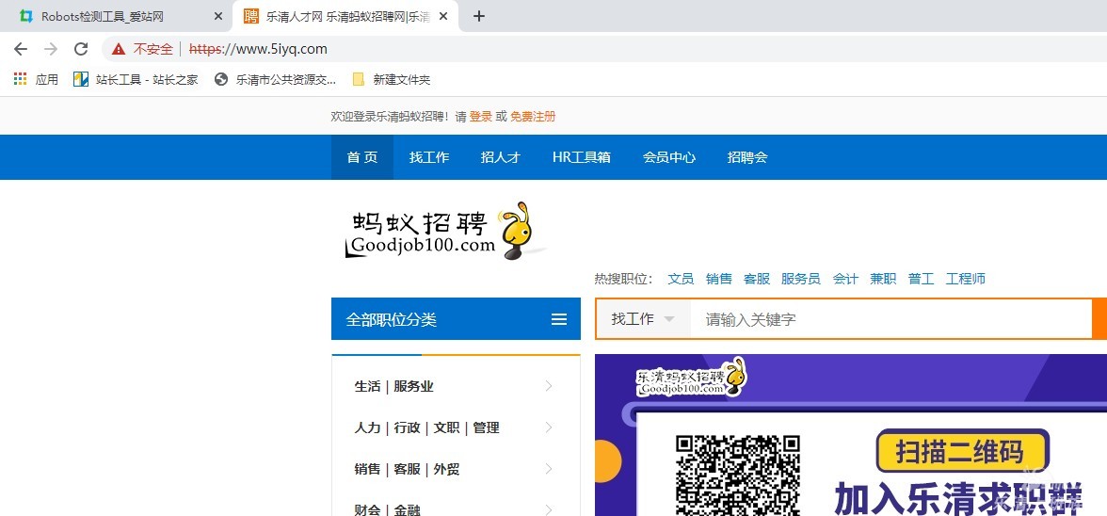1107x516 pixels.
Task: Click the browser forward arrow
Action: click(51, 49)
